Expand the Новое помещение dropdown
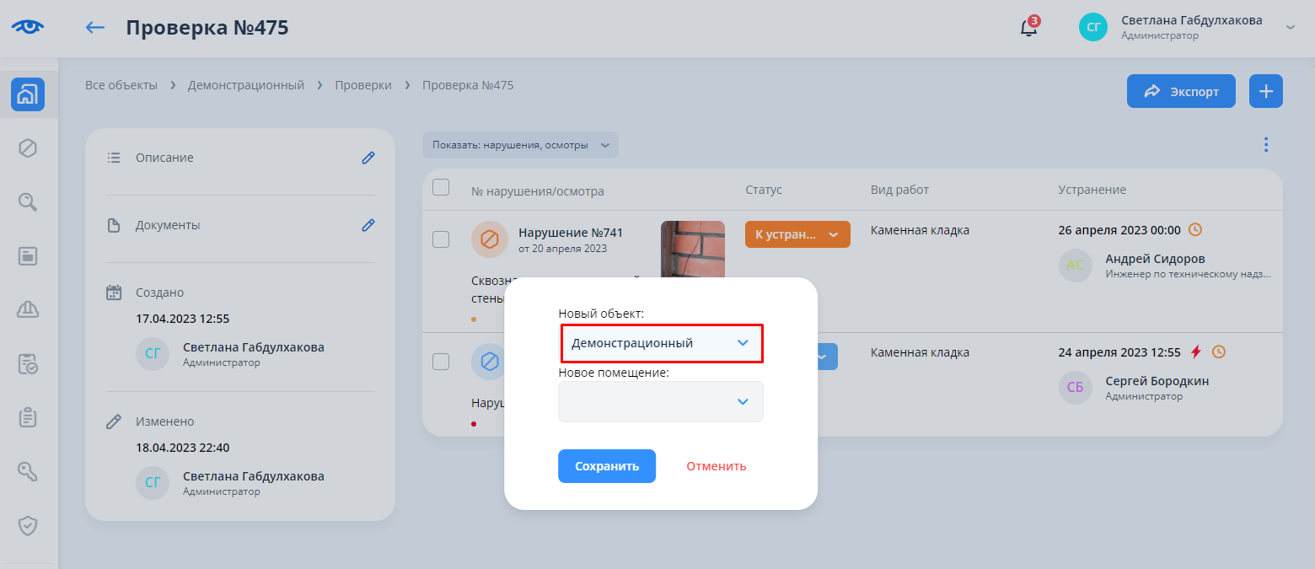The height and width of the screenshot is (569, 1315). [661, 401]
